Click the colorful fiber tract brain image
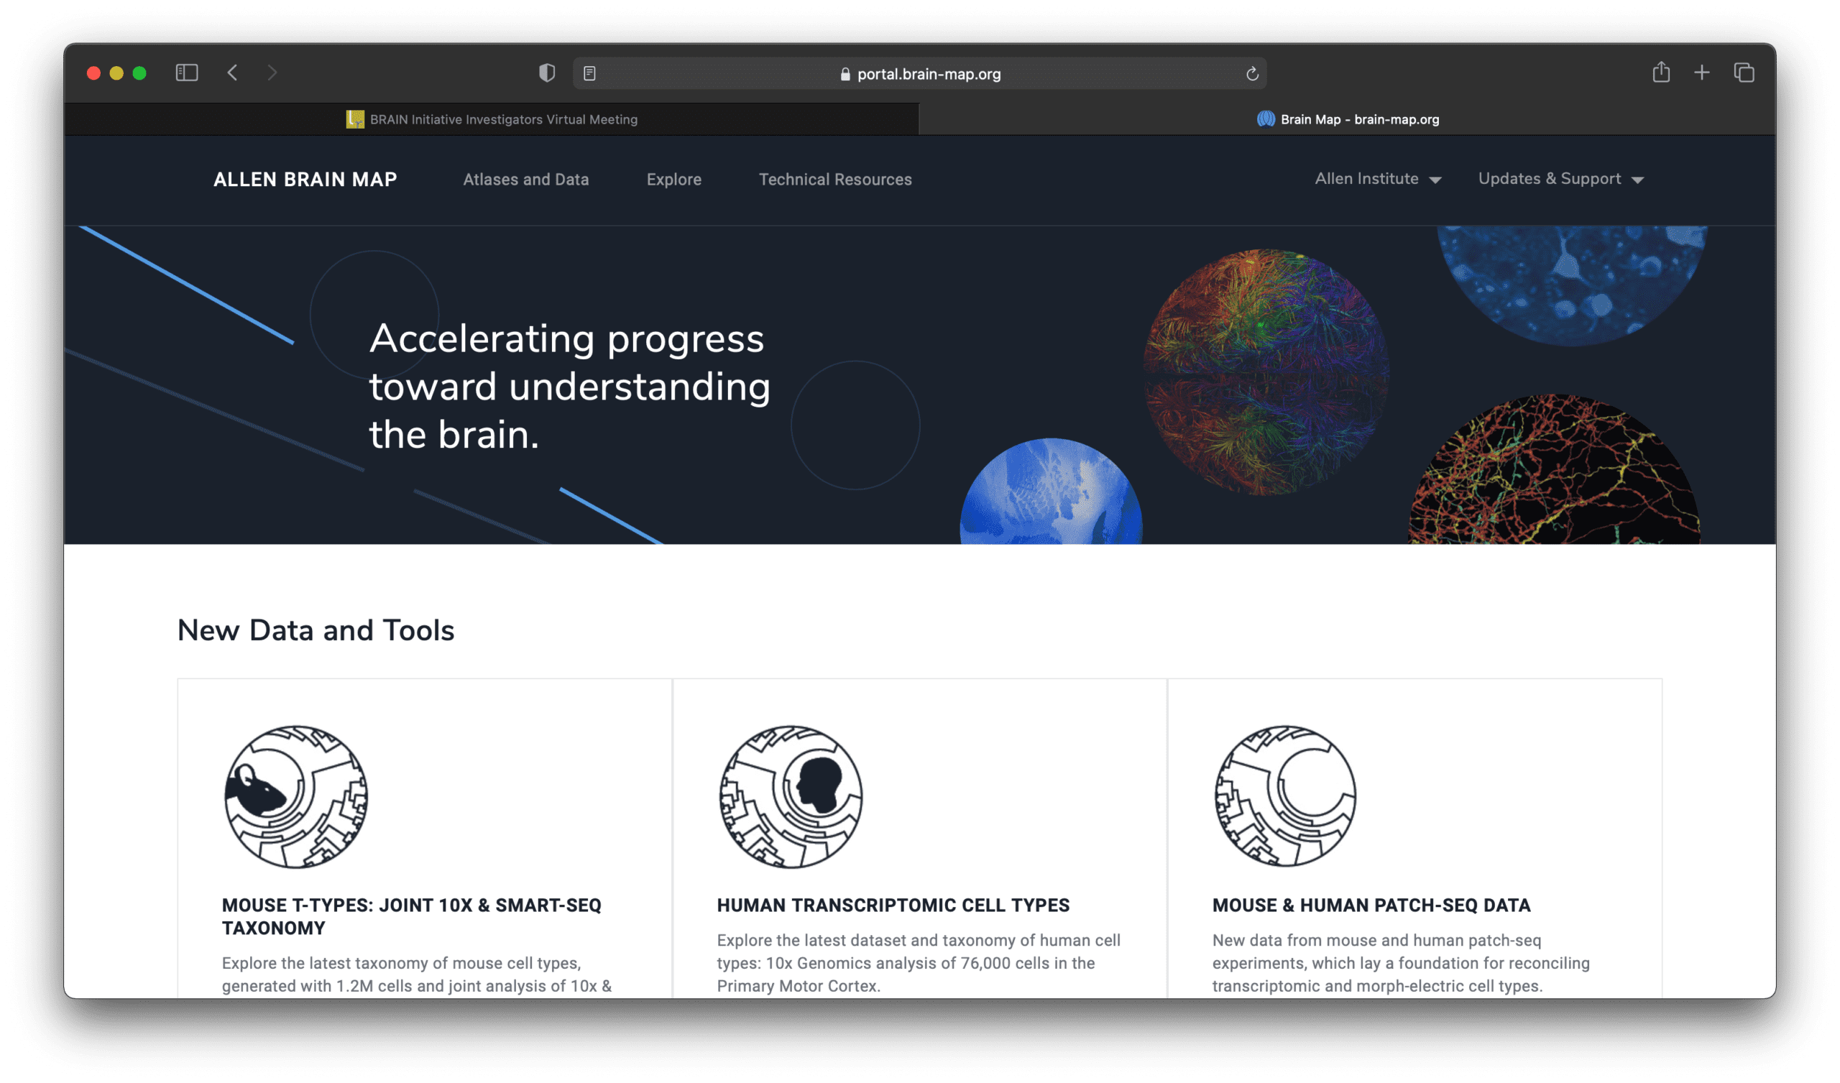Screen dimensions: 1840x1083 click(1266, 372)
